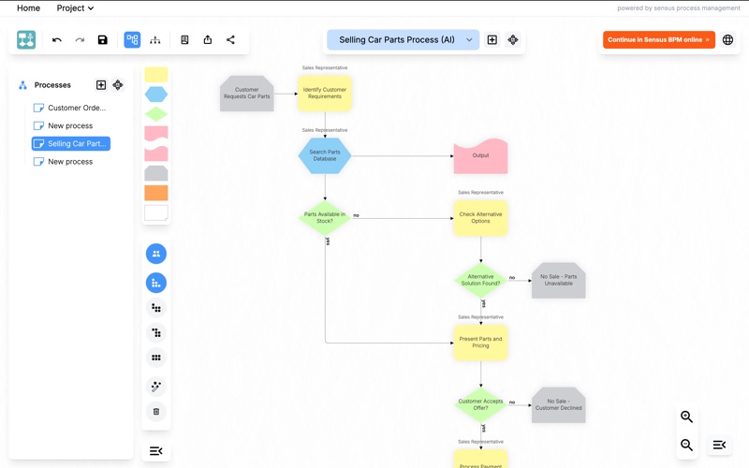Screen dimensions: 749x468
Task: Switch to hierarchy tree view
Action: point(155,39)
